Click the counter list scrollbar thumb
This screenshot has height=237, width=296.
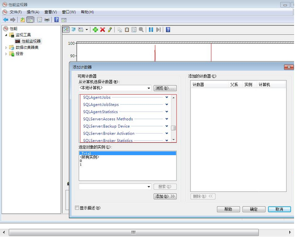click(x=174, y=128)
